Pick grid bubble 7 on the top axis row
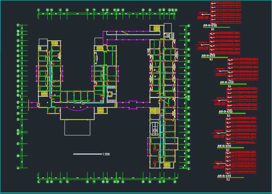The width and height of the screenshot is (272, 194). pos(94,10)
